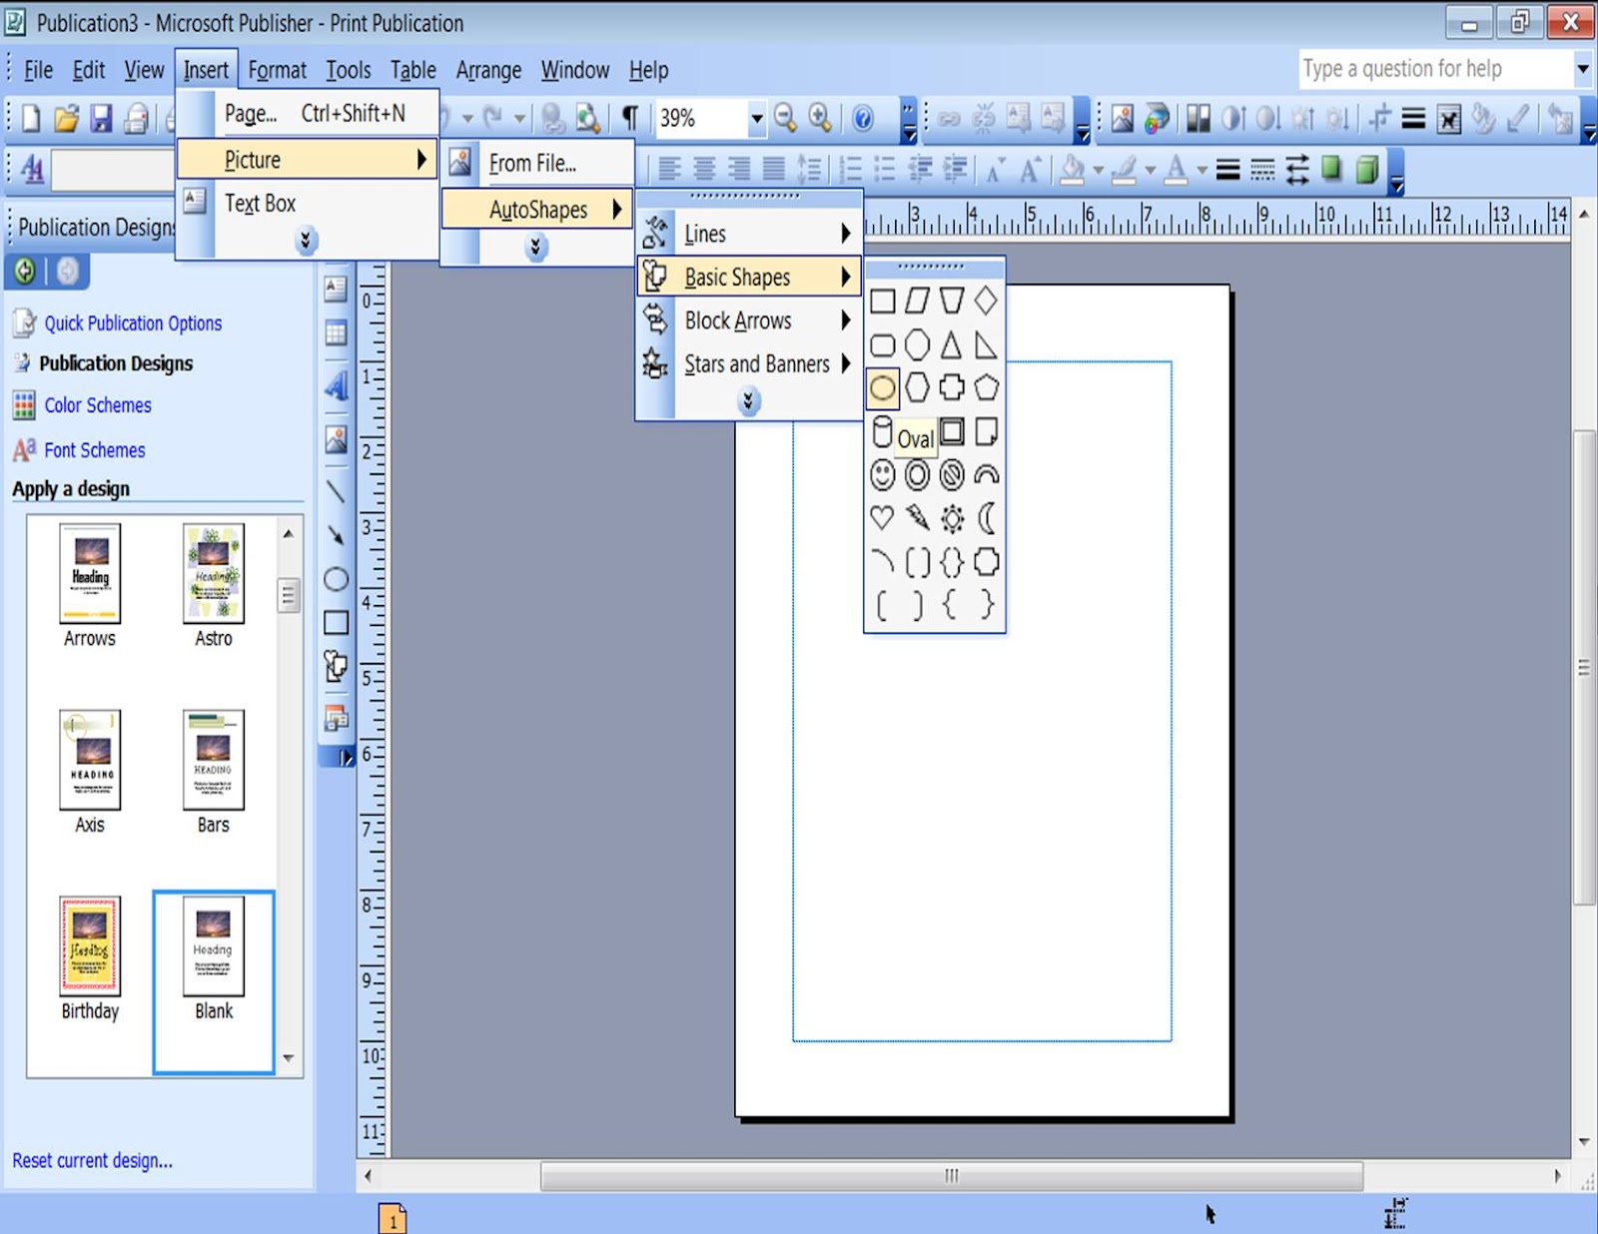Click the horizontal scrollbar thumb
Viewport: 1598px width, 1234px height.
tap(952, 1176)
